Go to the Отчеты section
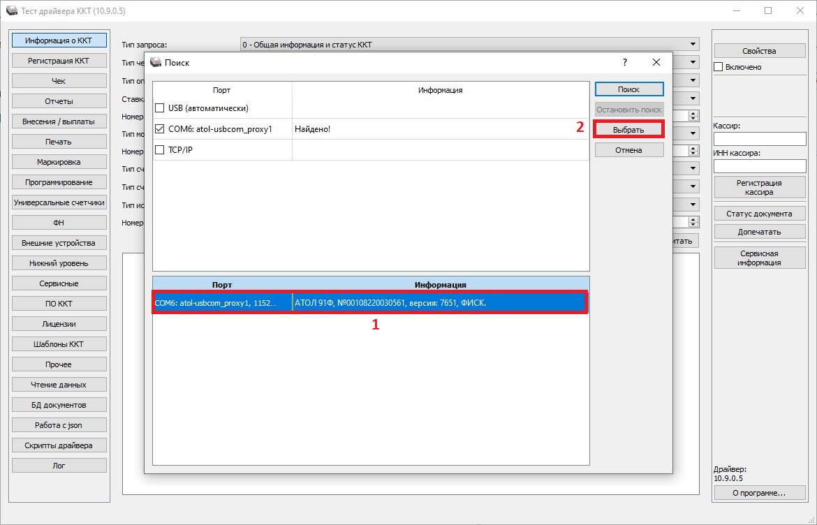This screenshot has width=817, height=525. click(x=59, y=101)
